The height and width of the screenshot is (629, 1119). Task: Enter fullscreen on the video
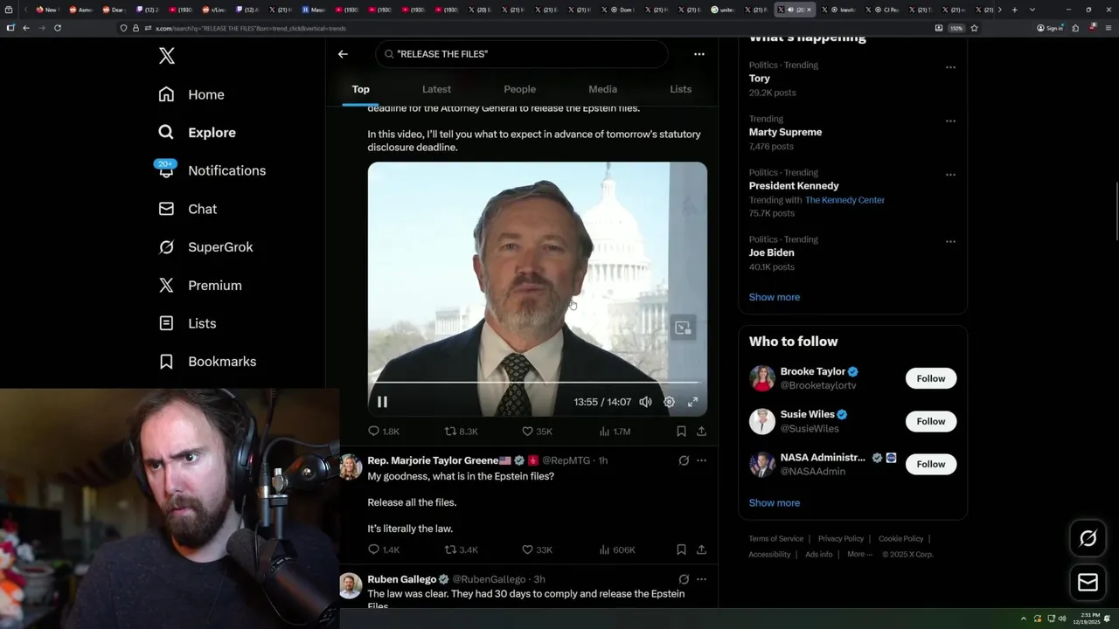[x=692, y=402]
